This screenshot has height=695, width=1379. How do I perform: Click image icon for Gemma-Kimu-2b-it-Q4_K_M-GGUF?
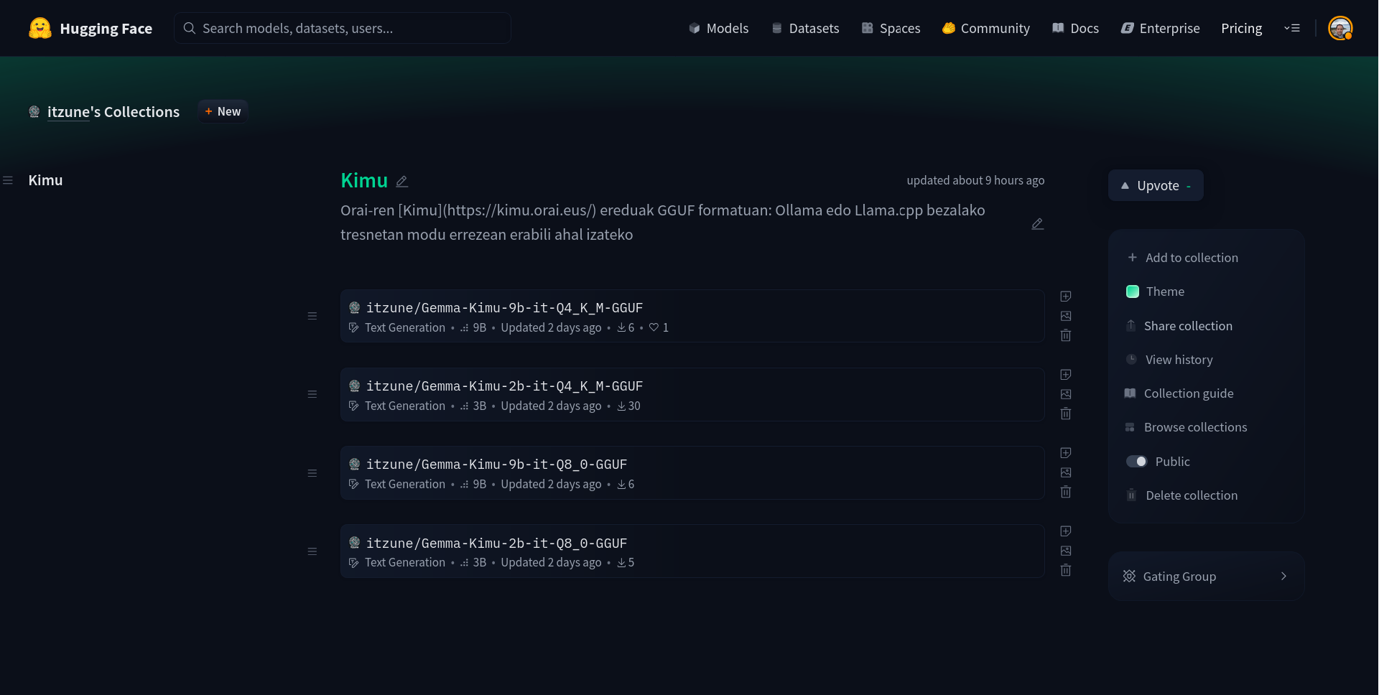pyautogui.click(x=1066, y=394)
